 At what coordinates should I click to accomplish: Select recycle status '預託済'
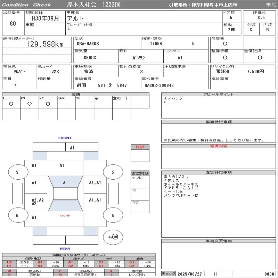(223, 72)
